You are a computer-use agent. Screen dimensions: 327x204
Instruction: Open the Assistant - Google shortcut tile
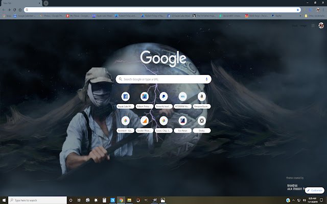click(x=125, y=124)
